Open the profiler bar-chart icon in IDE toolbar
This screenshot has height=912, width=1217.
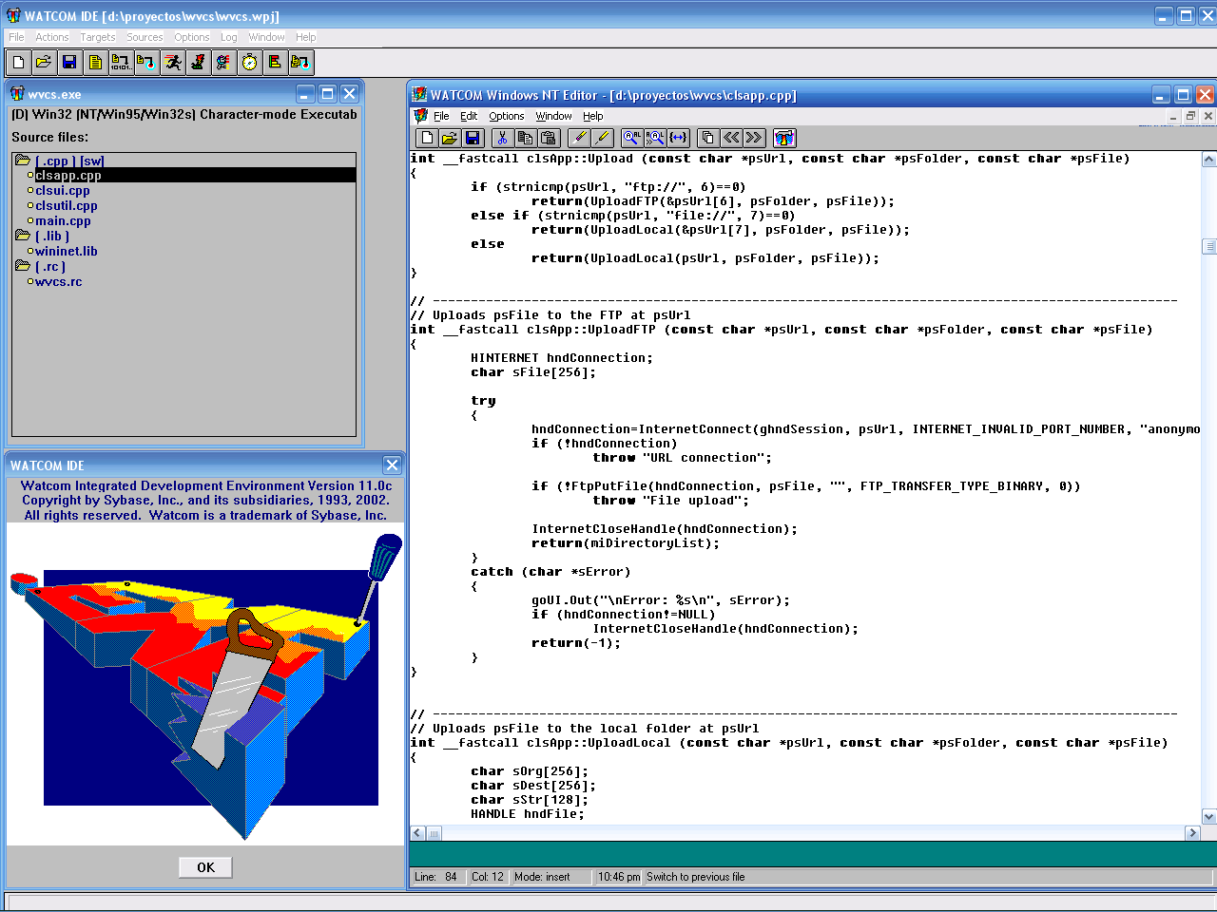275,63
